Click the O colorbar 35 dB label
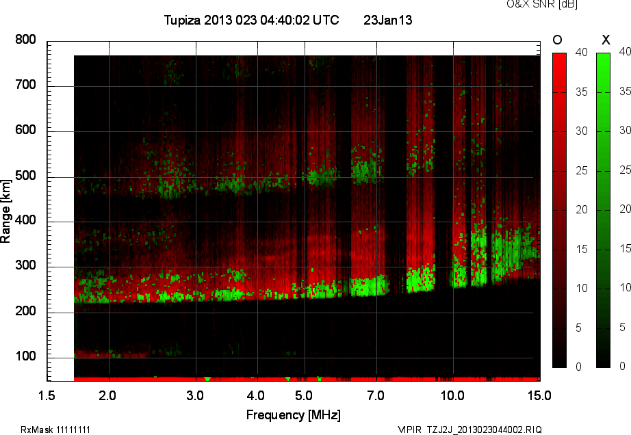This screenshot has height=435, width=631. coord(582,92)
